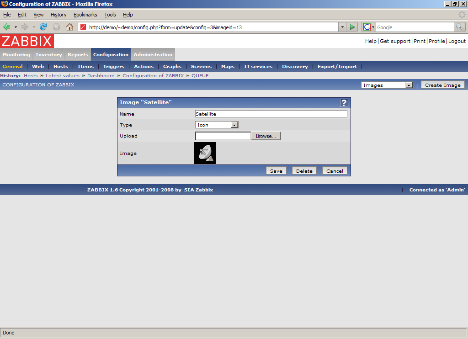Click the stop loading icon
The height and width of the screenshot is (339, 468).
56,27
